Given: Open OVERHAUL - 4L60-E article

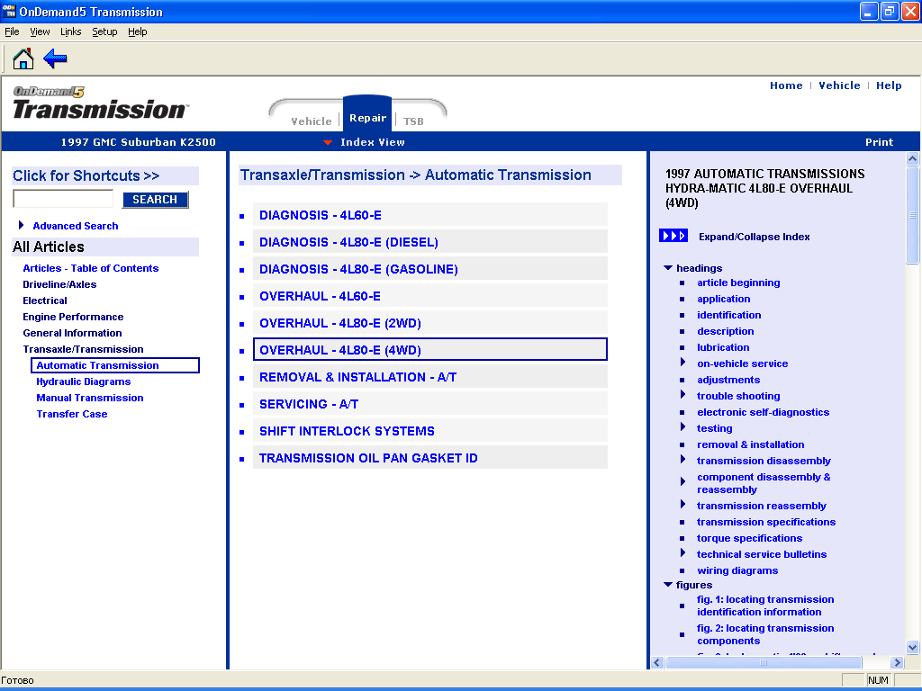Looking at the screenshot, I should tap(429, 296).
